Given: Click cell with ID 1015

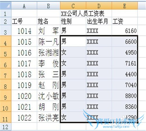Looking at the screenshot, I should (x=24, y=41).
